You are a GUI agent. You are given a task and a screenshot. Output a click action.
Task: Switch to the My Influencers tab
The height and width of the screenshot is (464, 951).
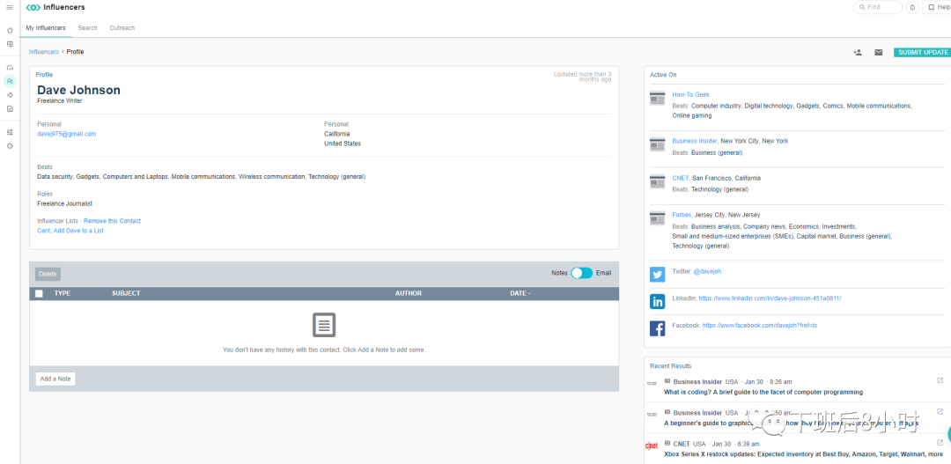click(46, 28)
